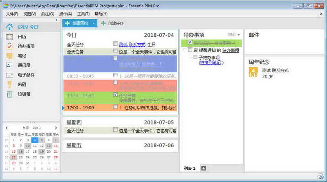
Task: Click the green plus 创建任务 icon
Action: point(103,23)
